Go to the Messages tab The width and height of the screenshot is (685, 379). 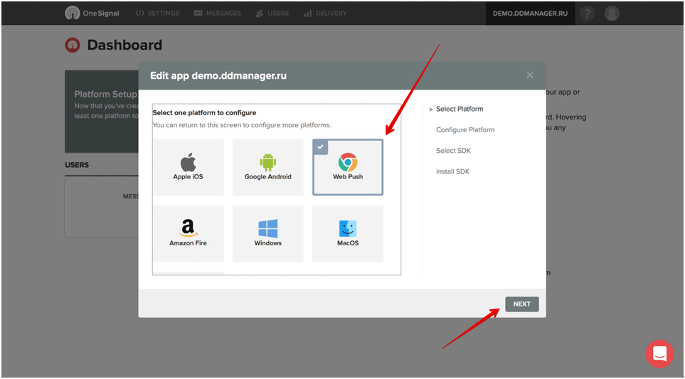pyautogui.click(x=218, y=14)
